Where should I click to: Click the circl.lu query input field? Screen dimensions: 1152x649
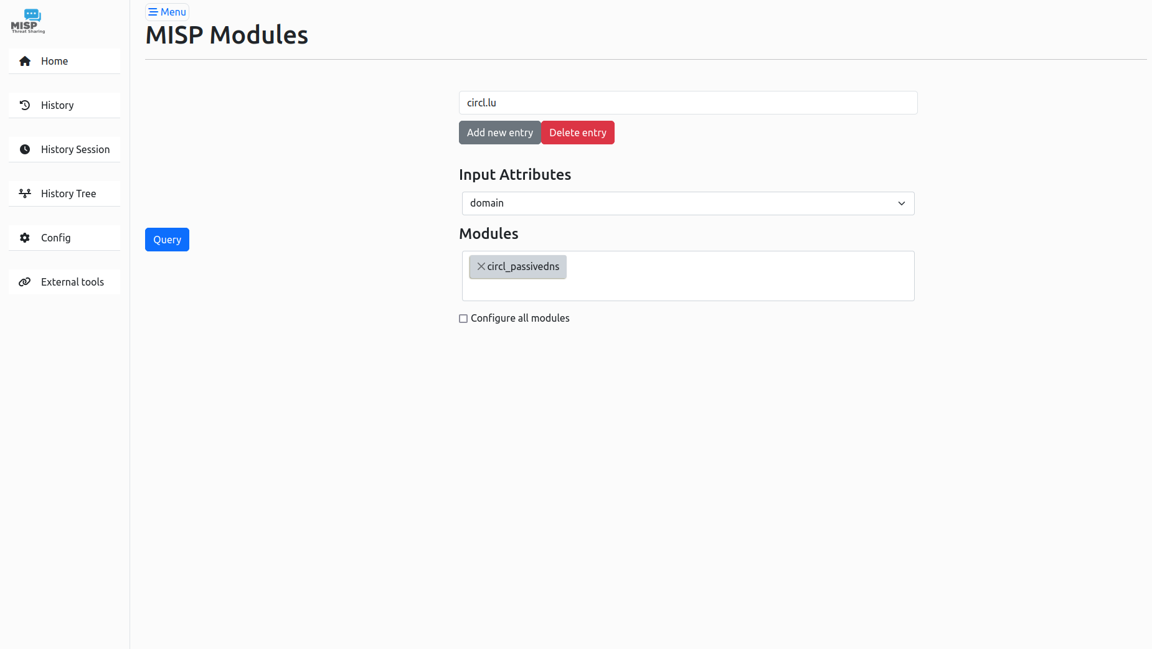pos(688,103)
